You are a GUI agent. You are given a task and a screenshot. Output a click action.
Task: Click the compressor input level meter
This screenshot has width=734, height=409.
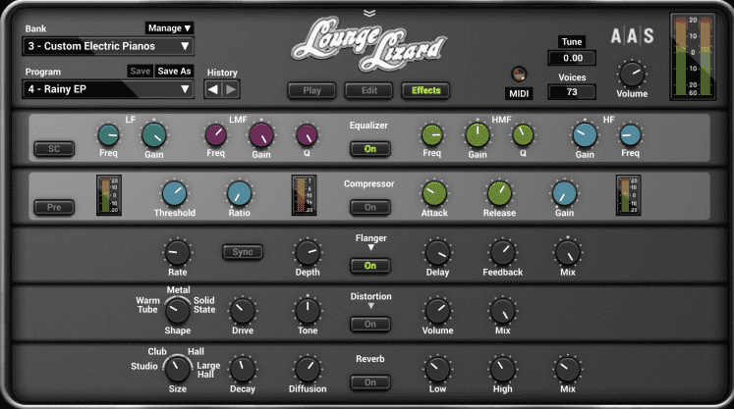[x=109, y=195]
